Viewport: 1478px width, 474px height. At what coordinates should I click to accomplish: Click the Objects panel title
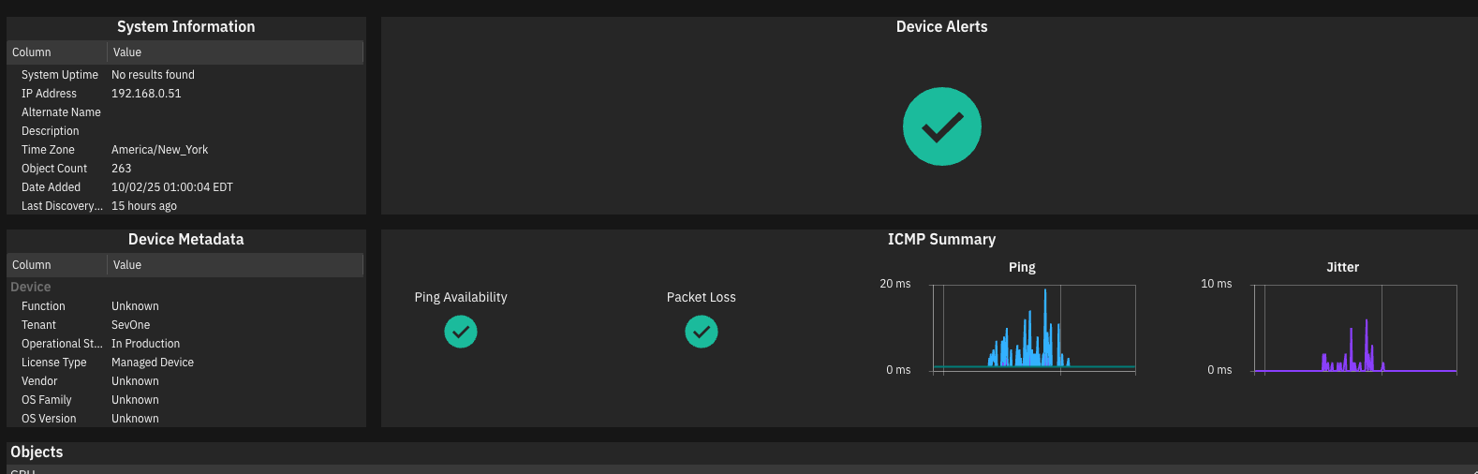click(37, 452)
